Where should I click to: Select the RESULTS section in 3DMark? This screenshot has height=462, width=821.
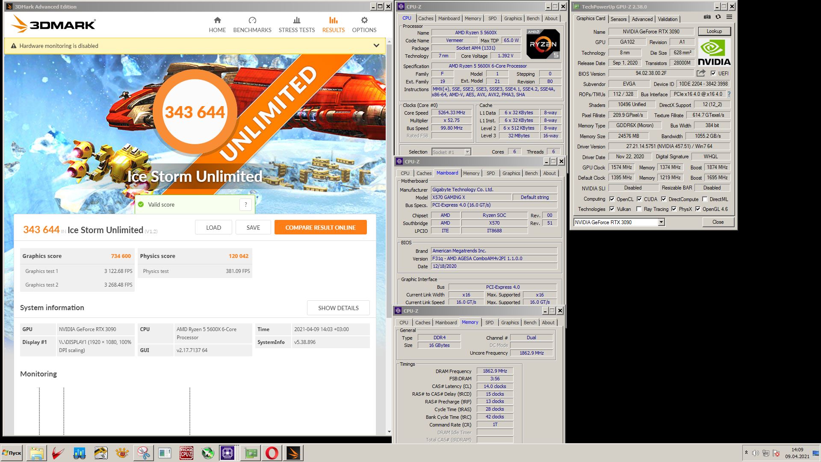point(334,25)
